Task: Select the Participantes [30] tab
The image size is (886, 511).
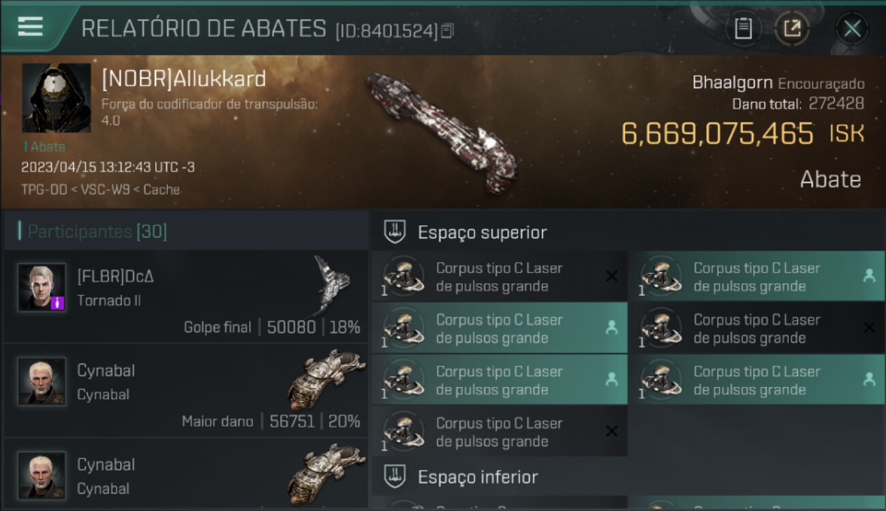Action: point(97,232)
